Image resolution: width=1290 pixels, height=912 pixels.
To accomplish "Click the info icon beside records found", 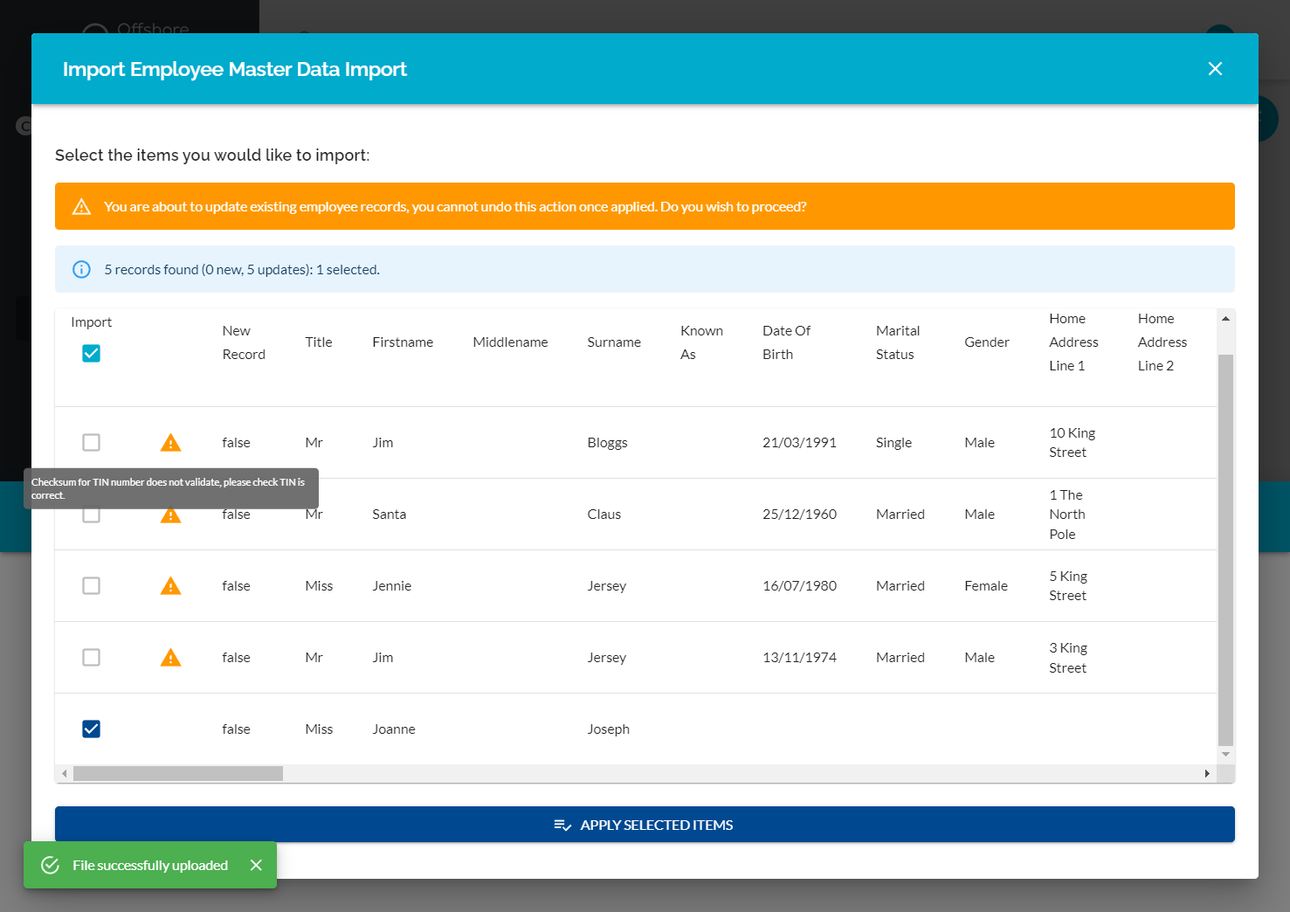I will pyautogui.click(x=81, y=270).
